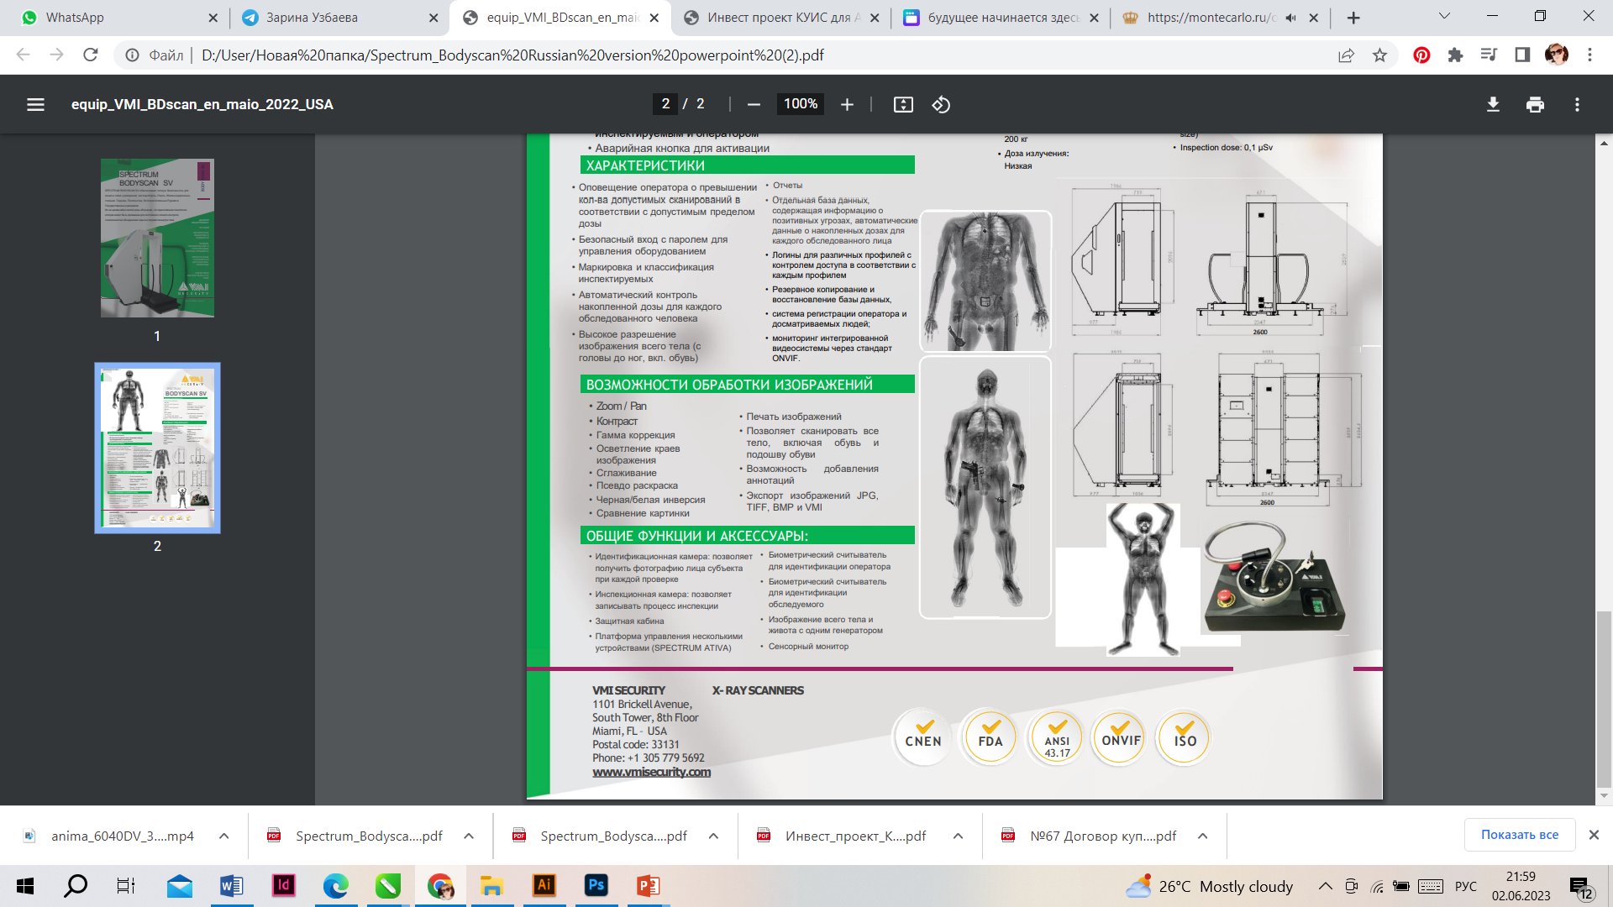1613x907 pixels.
Task: Switch to the WhatsApp tab
Action: click(75, 18)
